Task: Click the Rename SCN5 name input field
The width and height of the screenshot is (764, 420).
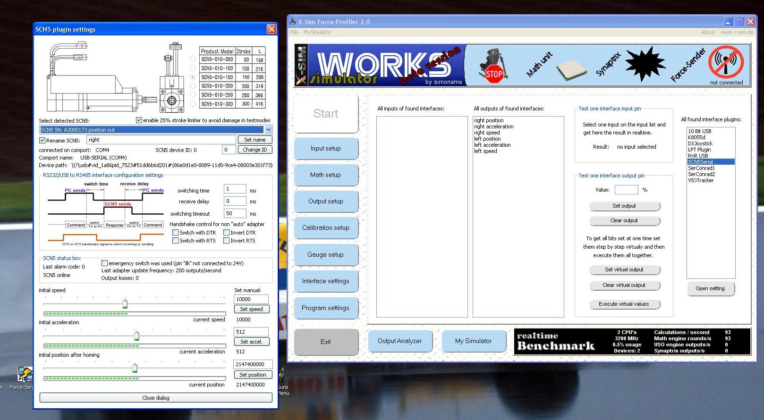Action: [x=161, y=140]
